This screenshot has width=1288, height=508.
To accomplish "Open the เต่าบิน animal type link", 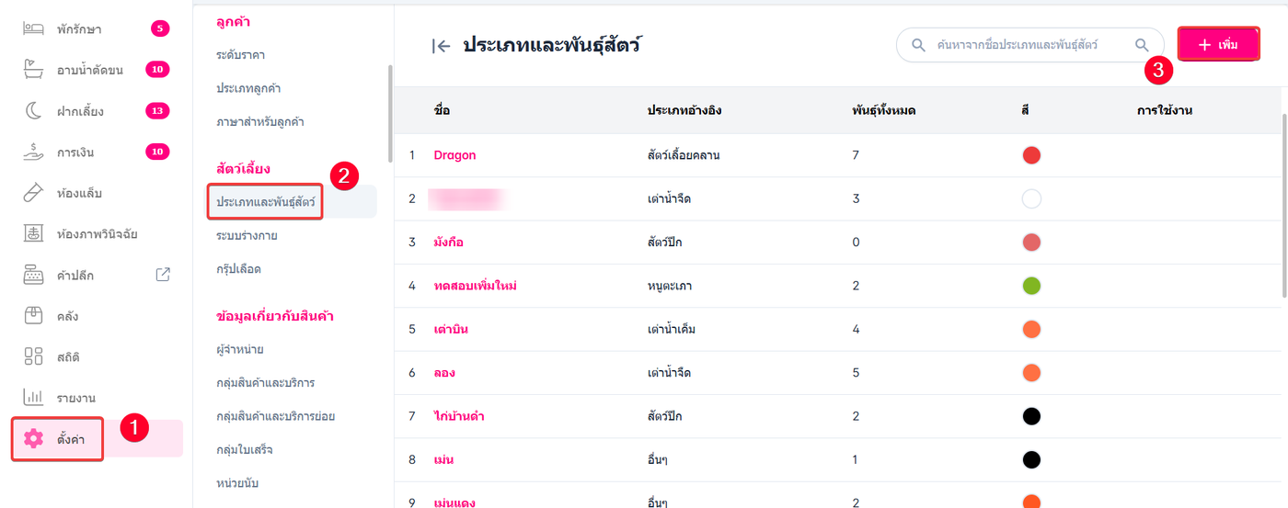I will tap(452, 329).
